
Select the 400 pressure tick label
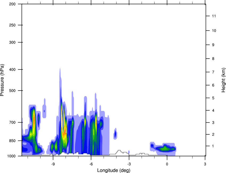(x=12, y=69)
